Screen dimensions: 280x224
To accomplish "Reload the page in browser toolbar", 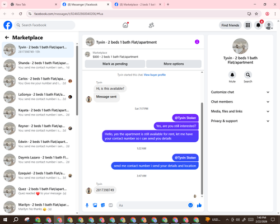I will (21, 14).
